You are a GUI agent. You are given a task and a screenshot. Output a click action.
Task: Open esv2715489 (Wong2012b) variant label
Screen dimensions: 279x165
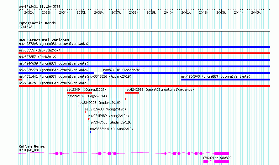pos(108,116)
